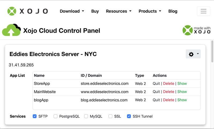214x129 pixels.
Task: Click the Xojo Cloud upload icon
Action: pyautogui.click(x=11, y=30)
